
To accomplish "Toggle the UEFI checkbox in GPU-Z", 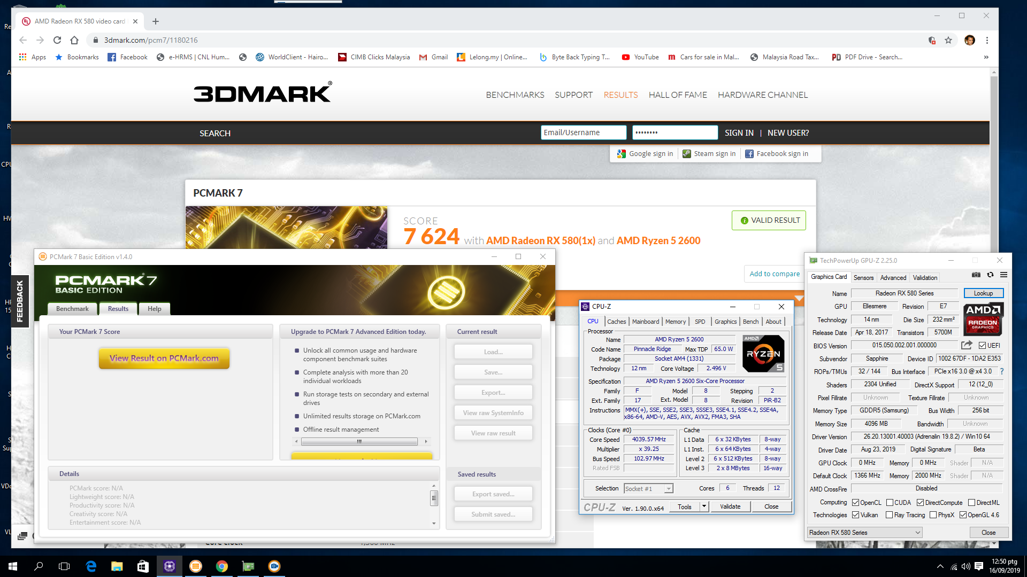I will 982,346.
